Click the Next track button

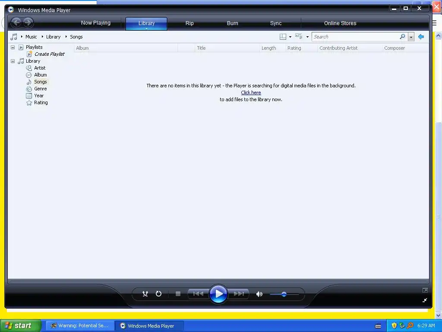238,294
